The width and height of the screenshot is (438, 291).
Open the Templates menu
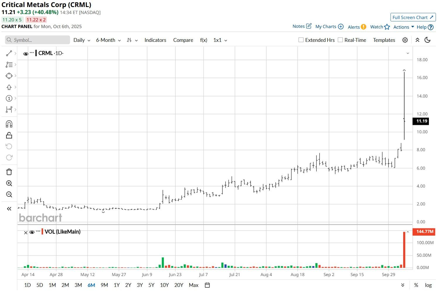coord(384,40)
